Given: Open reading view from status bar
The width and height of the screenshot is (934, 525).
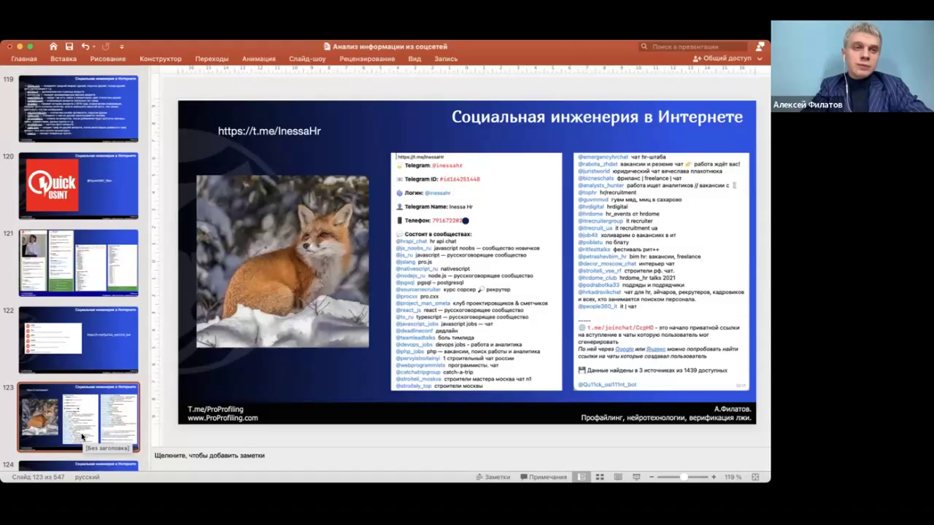Looking at the screenshot, I should coord(618,477).
